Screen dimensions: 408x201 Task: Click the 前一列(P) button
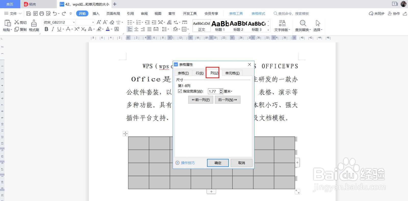pos(201,100)
